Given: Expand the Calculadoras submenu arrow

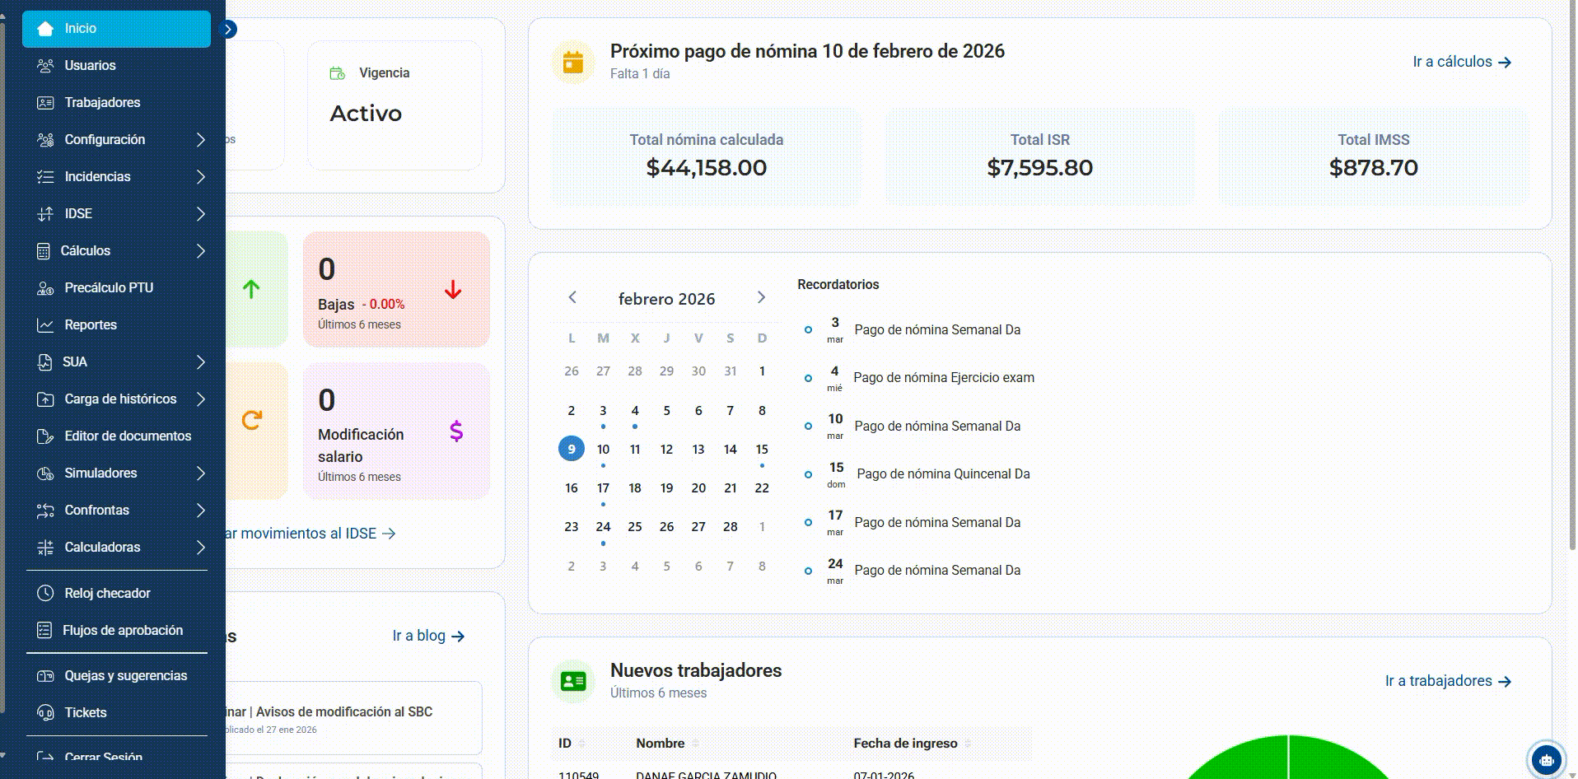Looking at the screenshot, I should point(201,548).
